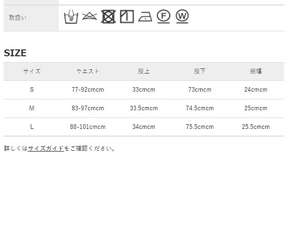The width and height of the screenshot is (293, 230).
Task: Select the M size row label
Action: point(32,108)
